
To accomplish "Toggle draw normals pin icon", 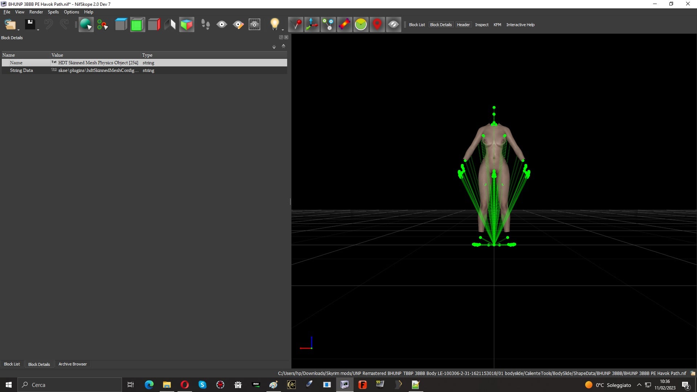I will point(295,25).
